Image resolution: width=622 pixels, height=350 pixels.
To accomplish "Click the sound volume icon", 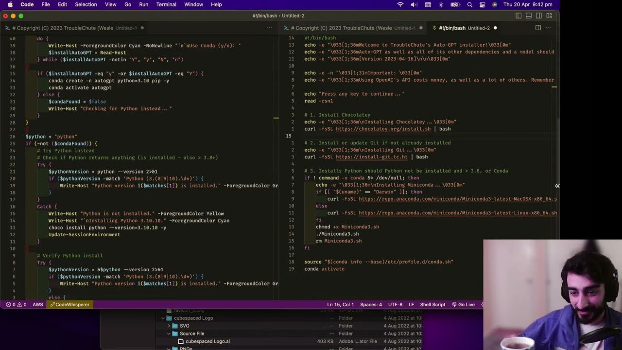I will (x=415, y=4).
